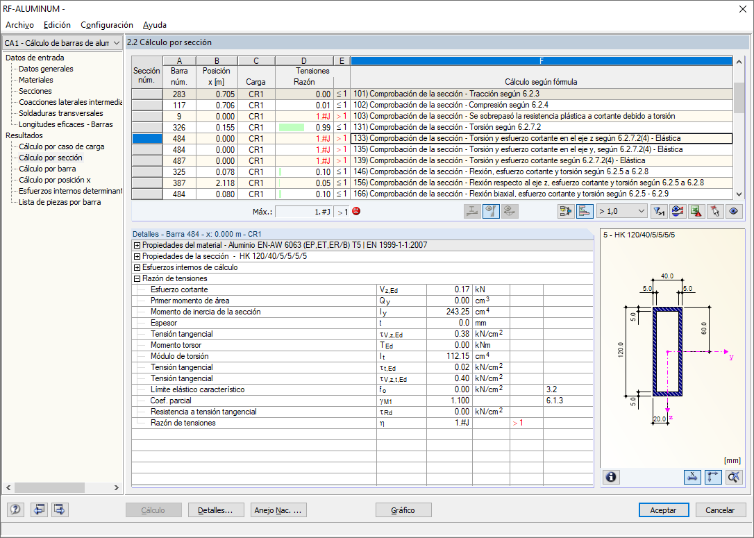This screenshot has height=538, width=754.
Task: Open the Archivo menu
Action: click(x=19, y=25)
